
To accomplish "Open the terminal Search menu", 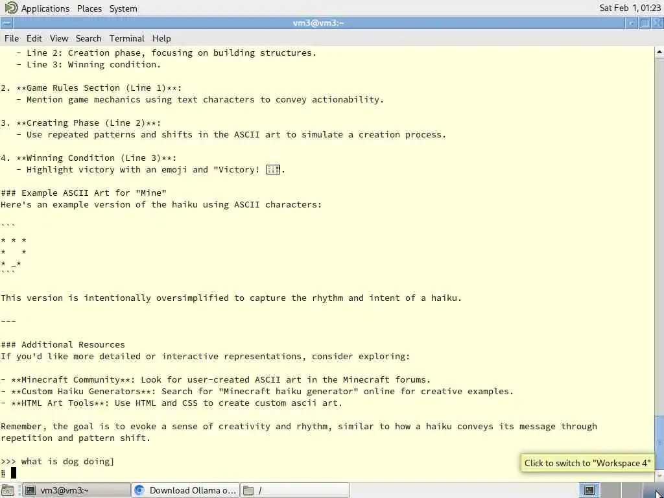I will tap(88, 38).
